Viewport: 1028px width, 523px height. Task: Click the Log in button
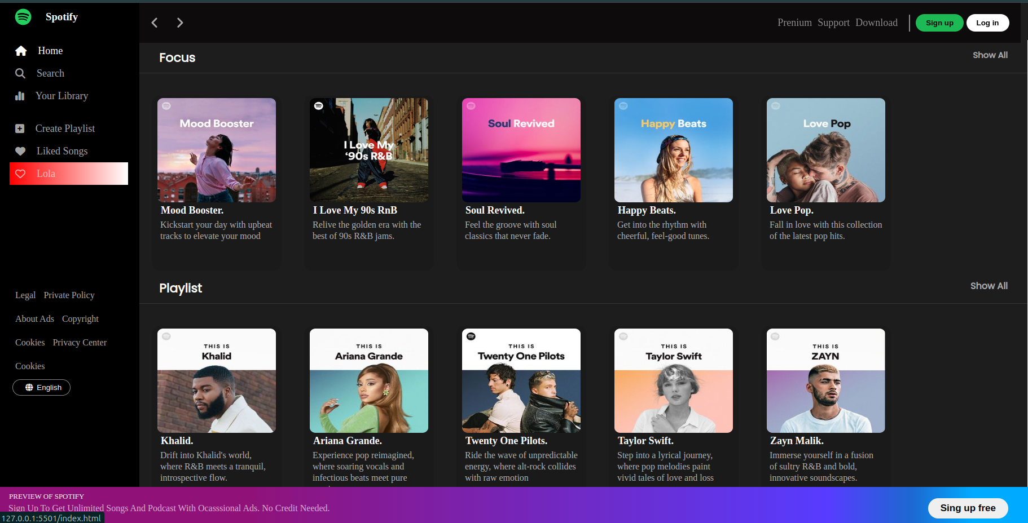coord(987,23)
